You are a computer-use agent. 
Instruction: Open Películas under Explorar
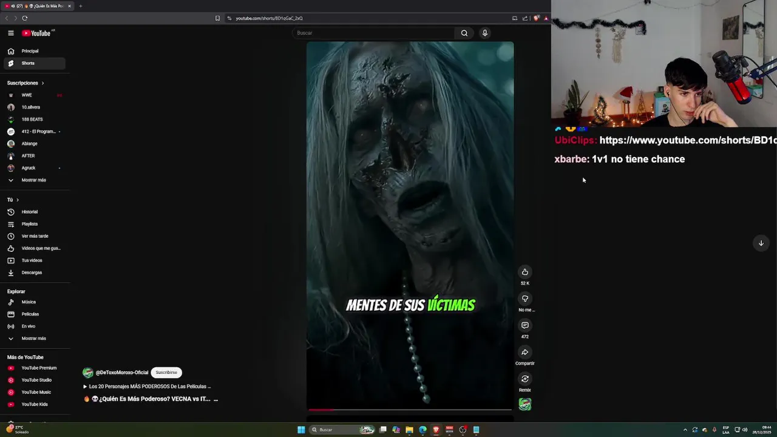click(x=34, y=314)
